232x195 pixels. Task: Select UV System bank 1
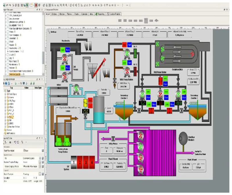pyautogui.click(x=74, y=162)
